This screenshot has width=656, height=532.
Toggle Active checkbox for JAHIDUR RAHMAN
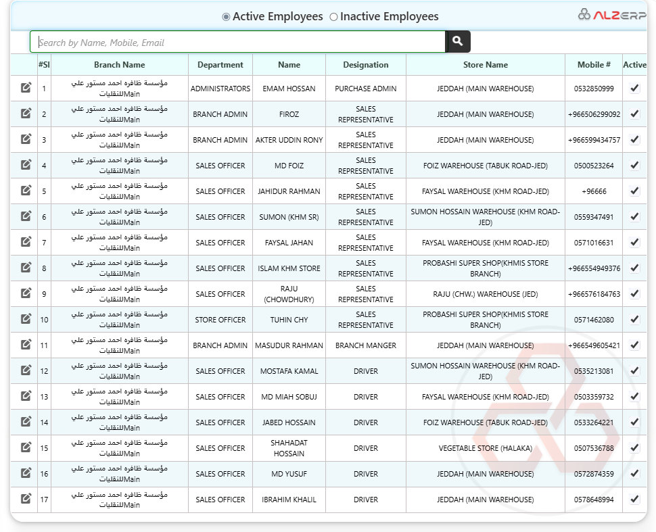[x=634, y=191]
